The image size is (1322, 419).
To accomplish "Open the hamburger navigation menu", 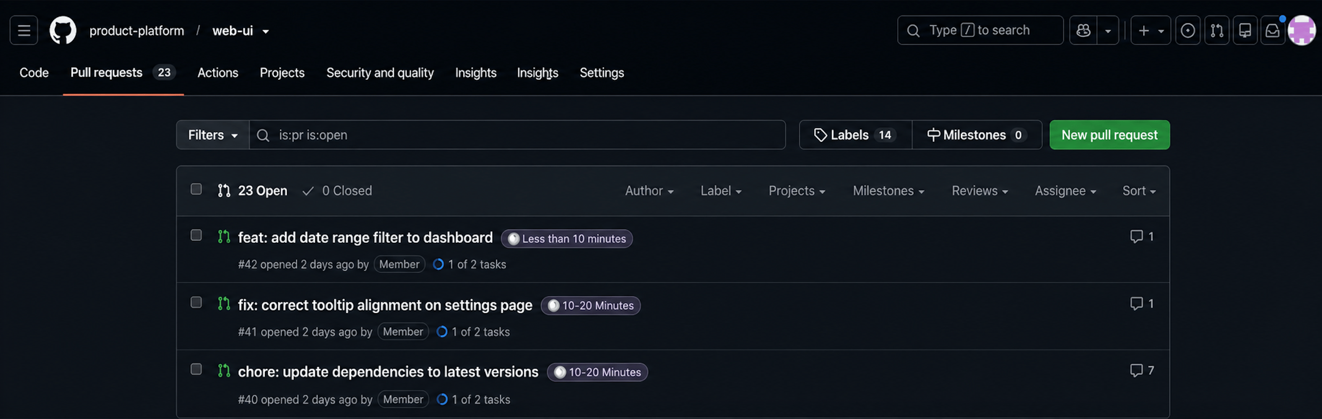I will coord(23,31).
